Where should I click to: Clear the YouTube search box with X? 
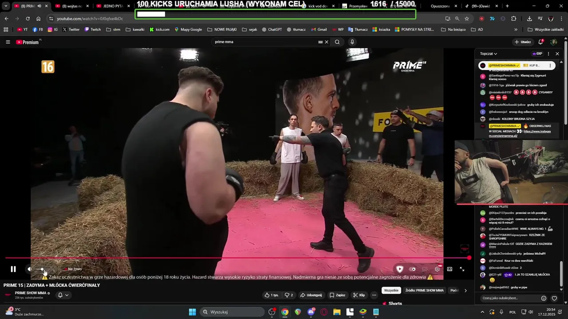327,42
